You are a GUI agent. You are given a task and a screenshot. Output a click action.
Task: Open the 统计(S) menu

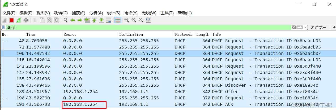[x=114, y=13]
